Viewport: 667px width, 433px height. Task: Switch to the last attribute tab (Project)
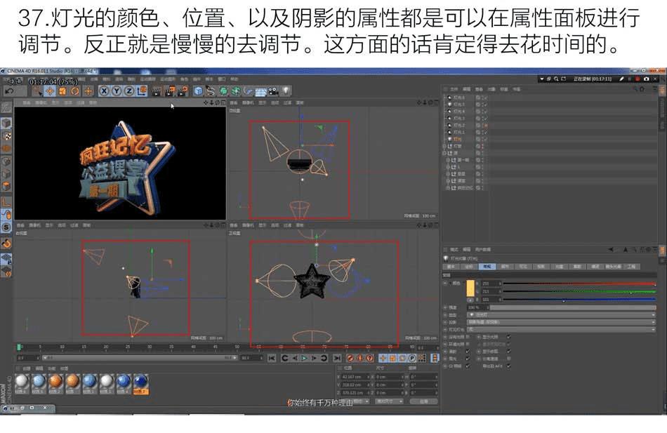point(631,266)
